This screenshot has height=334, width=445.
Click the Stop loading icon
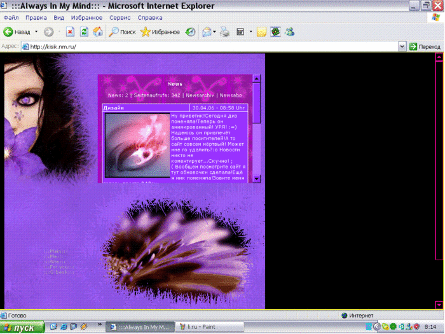(x=70, y=32)
